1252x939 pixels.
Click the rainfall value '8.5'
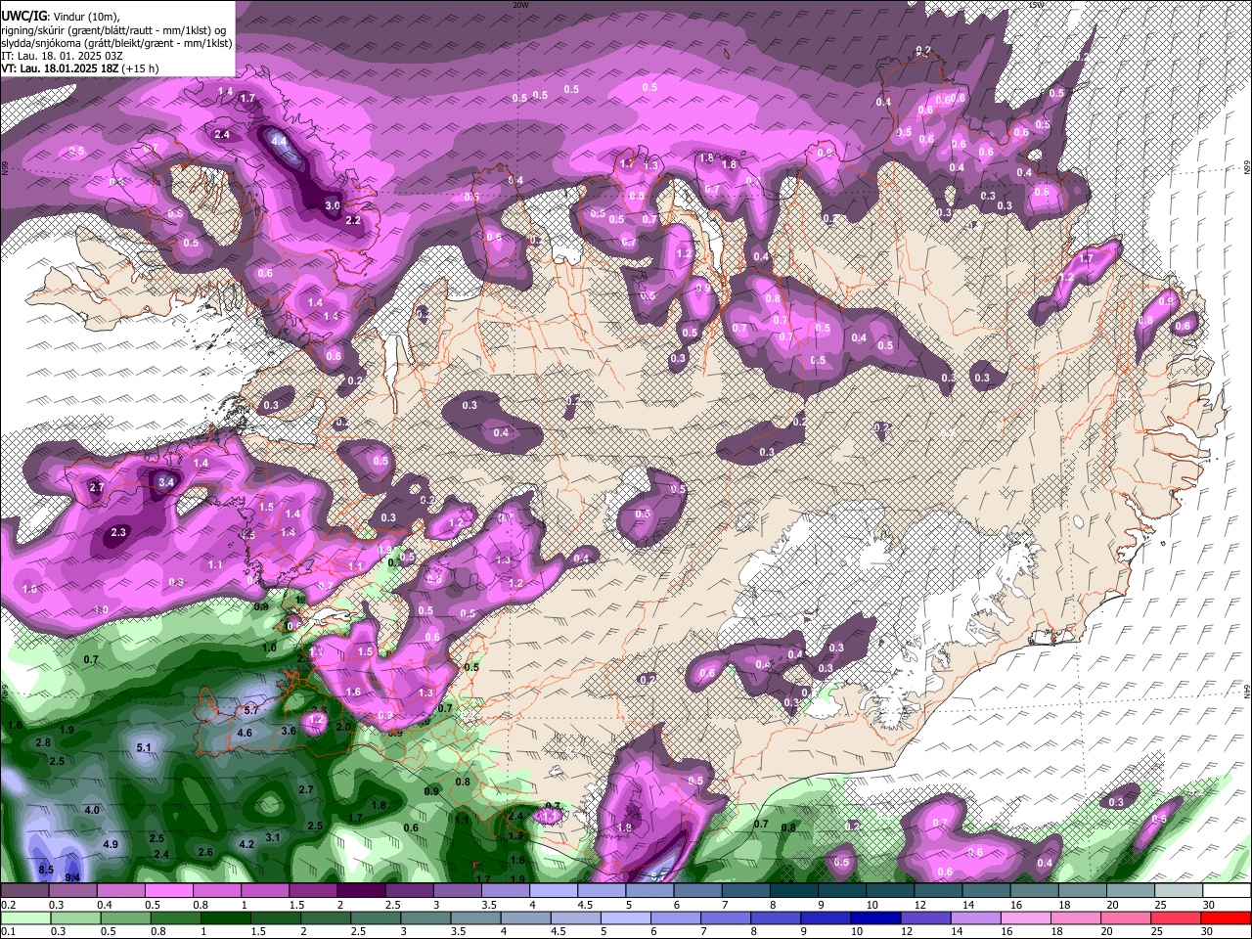click(x=46, y=870)
